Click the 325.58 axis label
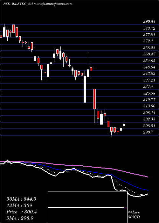 coord(149,93)
